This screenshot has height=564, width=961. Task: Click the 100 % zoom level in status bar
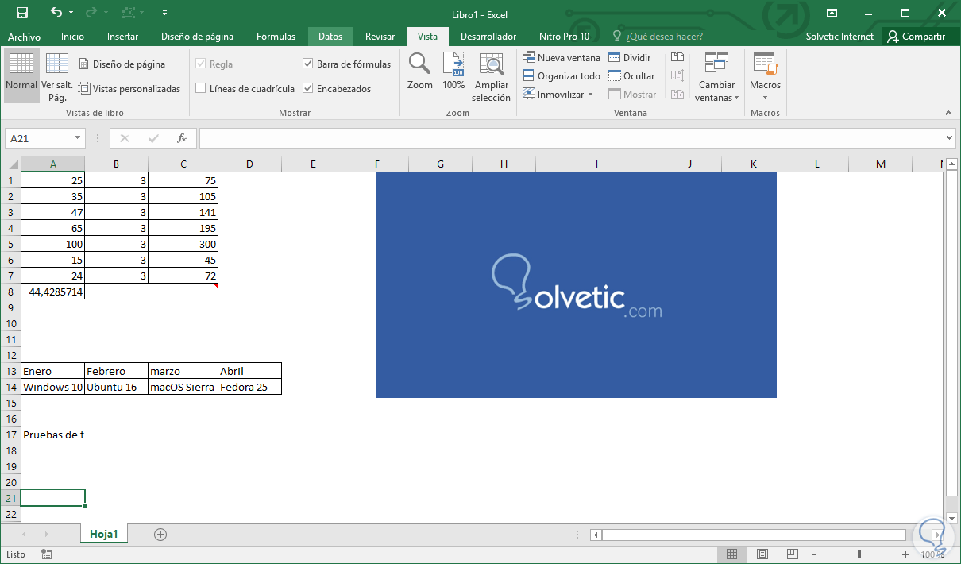point(932,554)
